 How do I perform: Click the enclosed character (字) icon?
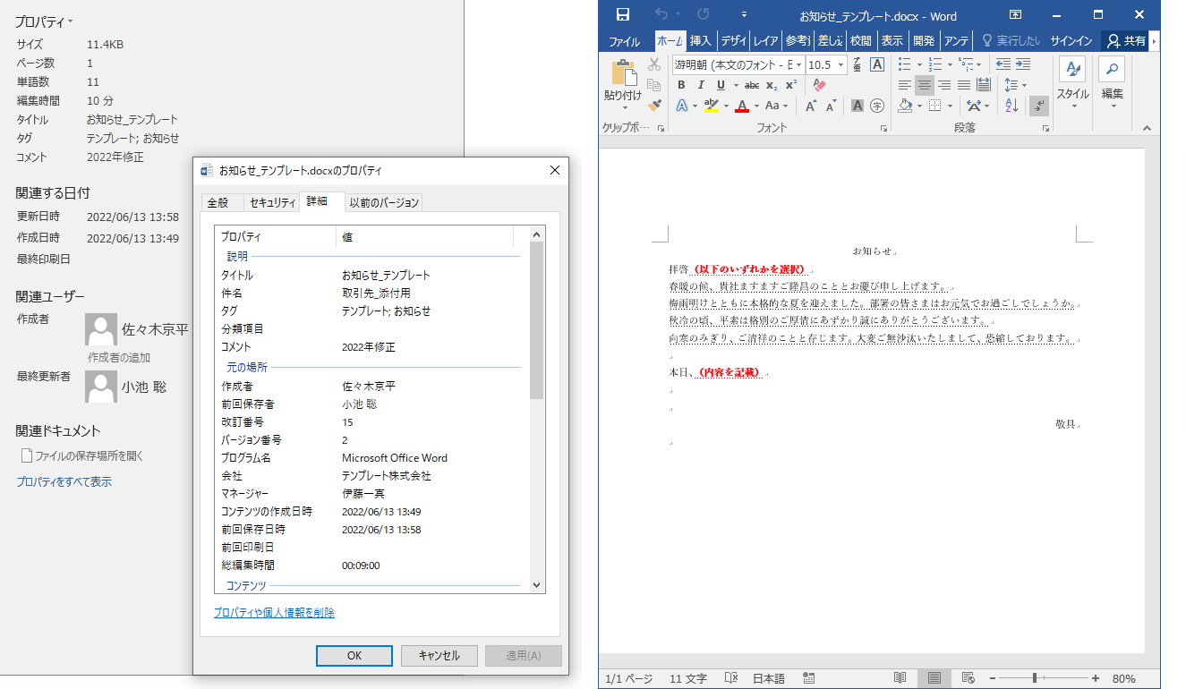877,106
